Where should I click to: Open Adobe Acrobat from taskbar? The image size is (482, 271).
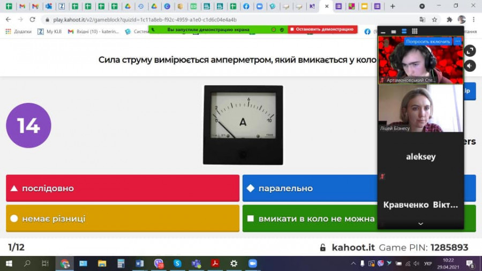(215, 264)
